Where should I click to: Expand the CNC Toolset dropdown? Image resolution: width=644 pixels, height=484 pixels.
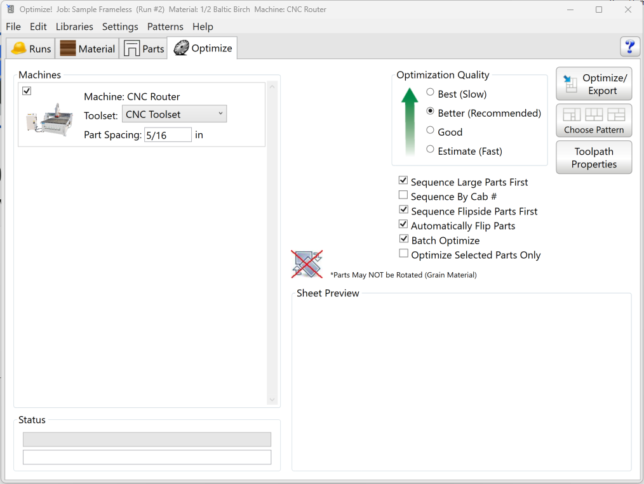click(174, 114)
